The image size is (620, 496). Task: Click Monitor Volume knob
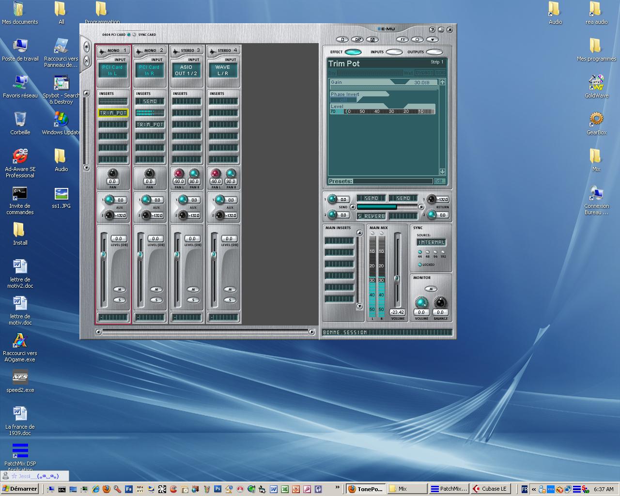[x=421, y=303]
